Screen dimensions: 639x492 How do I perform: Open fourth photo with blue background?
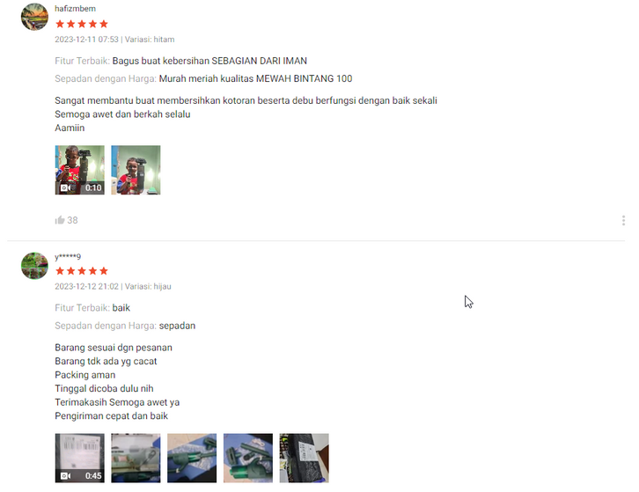pyautogui.click(x=248, y=459)
